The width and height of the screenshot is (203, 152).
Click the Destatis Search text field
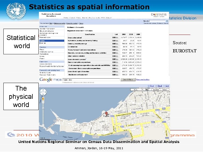pos(157,21)
